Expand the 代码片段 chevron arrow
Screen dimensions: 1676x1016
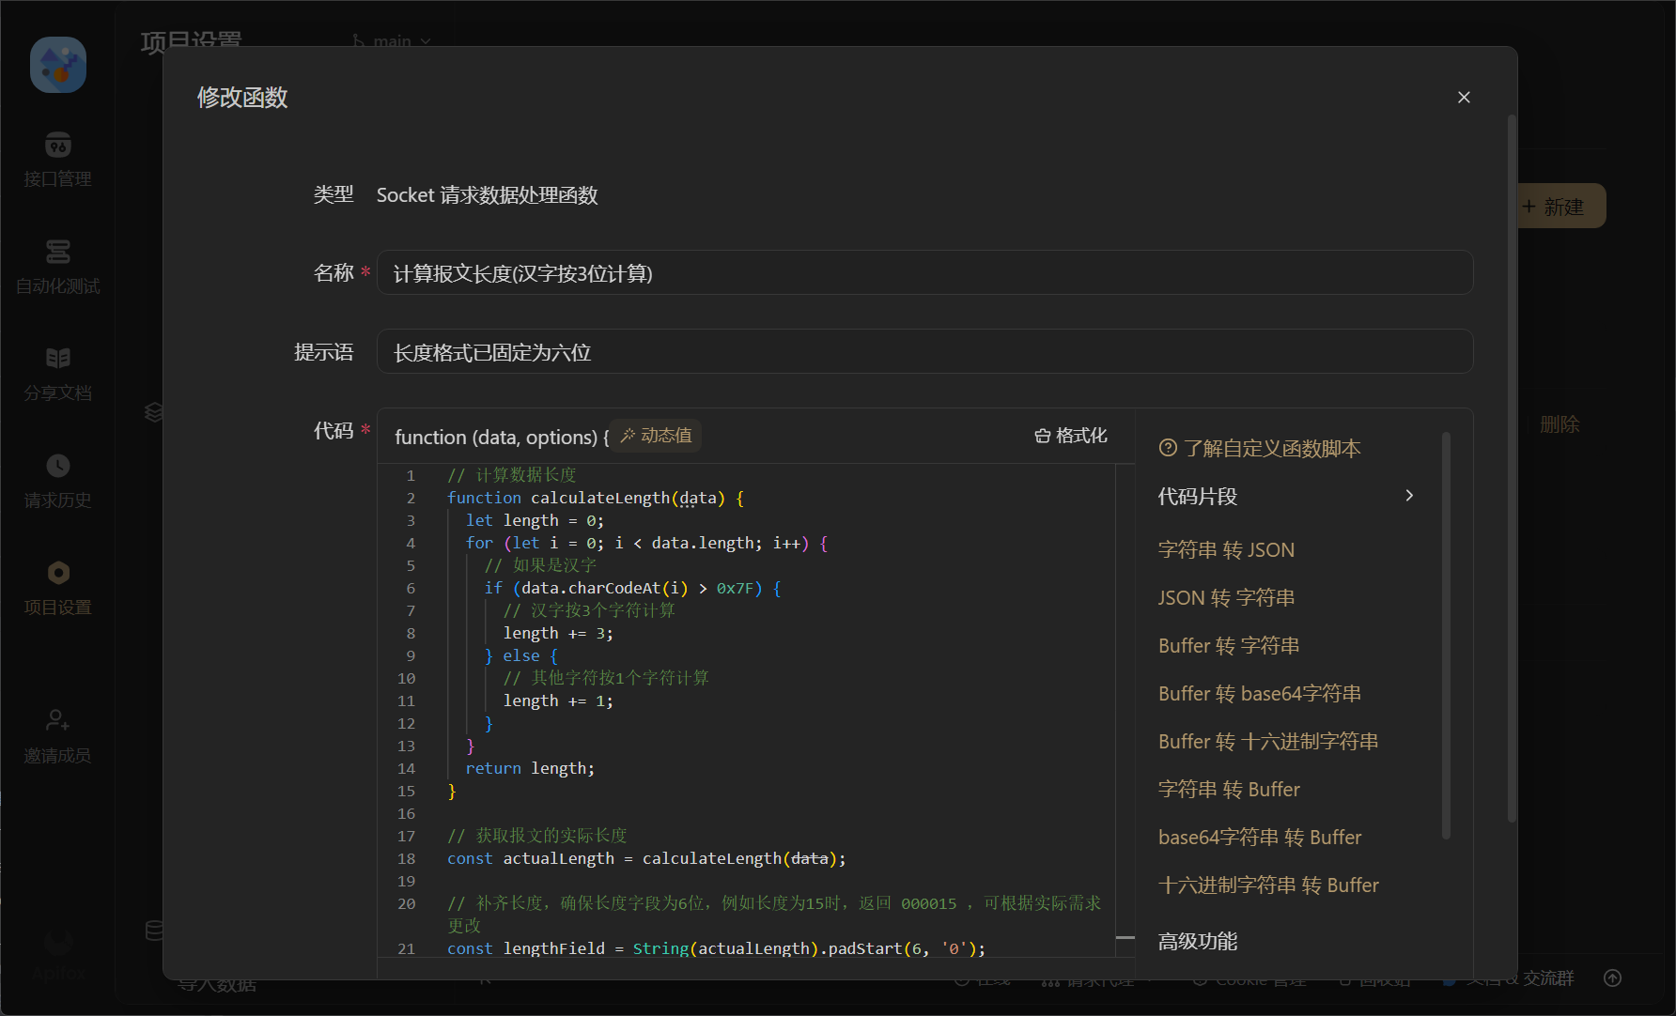1408,496
